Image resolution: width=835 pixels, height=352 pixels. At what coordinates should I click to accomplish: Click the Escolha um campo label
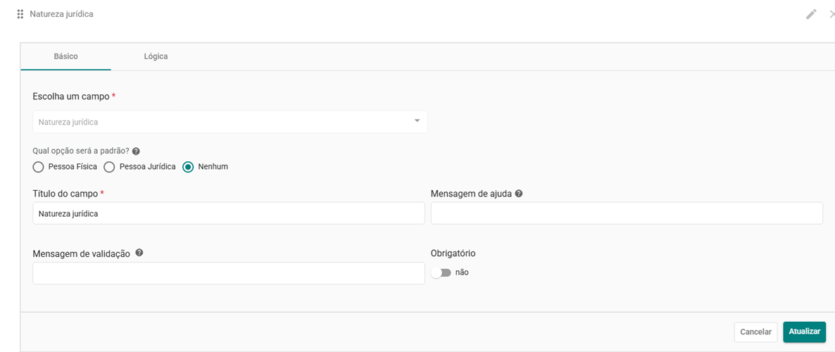pyautogui.click(x=71, y=96)
